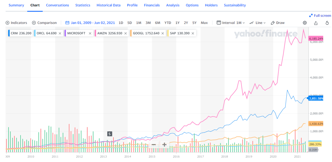Screen dimensions: 332x162
Task: Select the YTD time range
Action: pyautogui.click(x=168, y=23)
